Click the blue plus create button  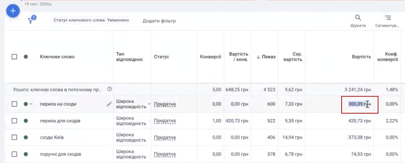(13, 11)
